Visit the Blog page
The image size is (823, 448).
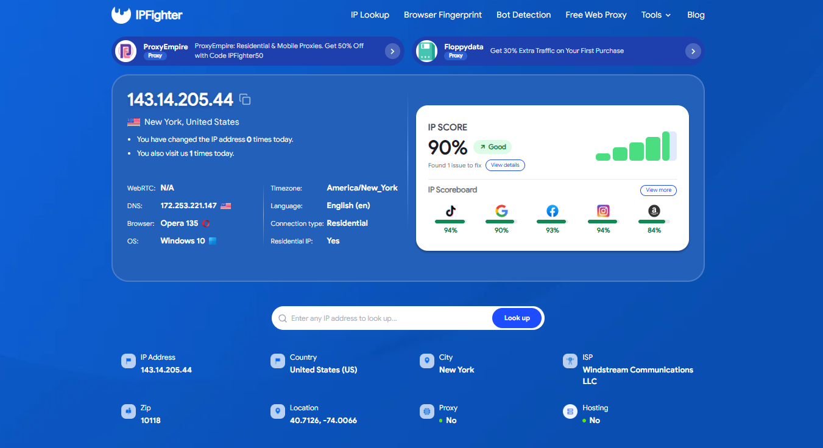tap(696, 15)
